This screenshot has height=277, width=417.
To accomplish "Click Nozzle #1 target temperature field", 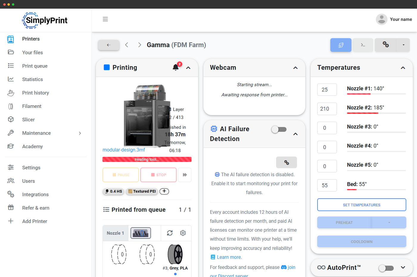I will [327, 89].
